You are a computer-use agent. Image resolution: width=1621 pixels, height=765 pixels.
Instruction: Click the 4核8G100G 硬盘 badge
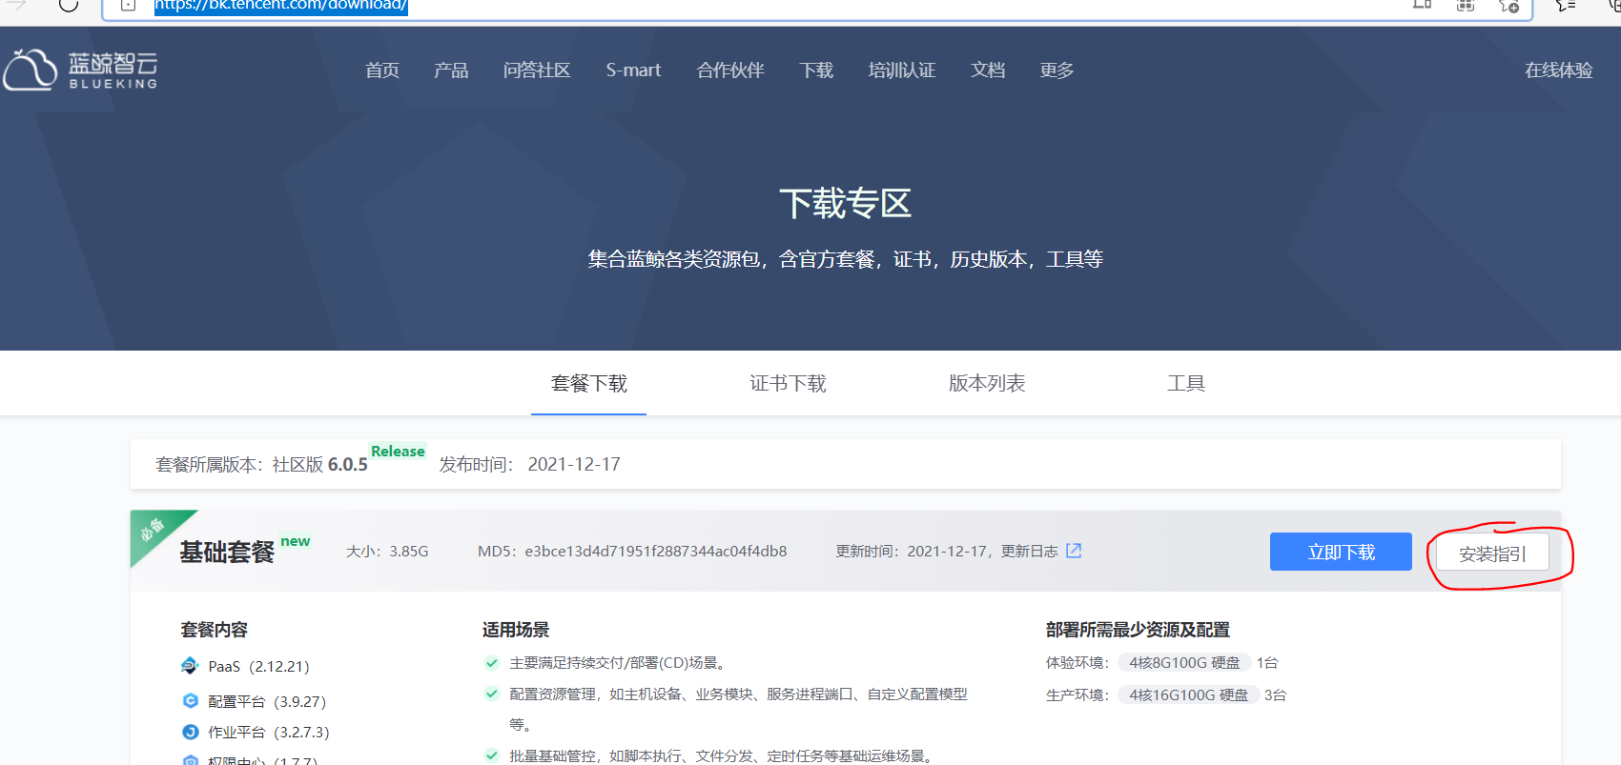1184,663
